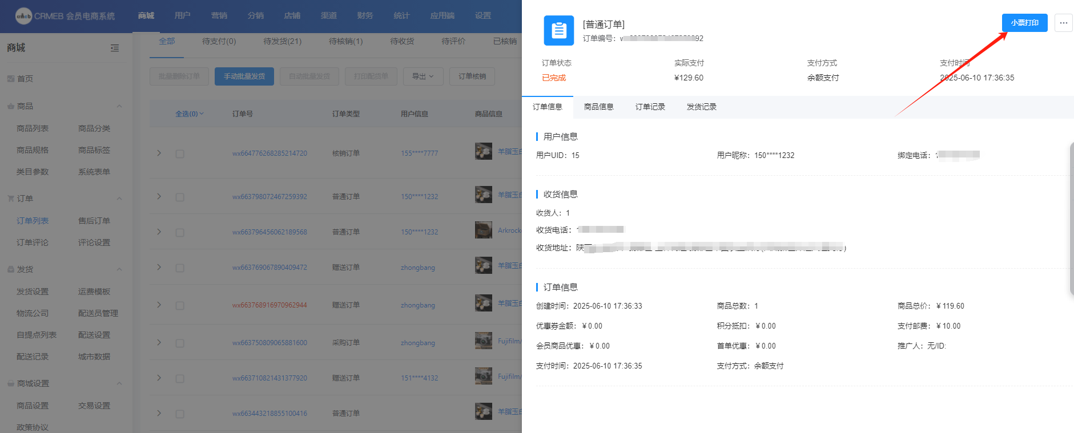The width and height of the screenshot is (1074, 433).
Task: Click product thumbnail of first order row
Action: (483, 151)
